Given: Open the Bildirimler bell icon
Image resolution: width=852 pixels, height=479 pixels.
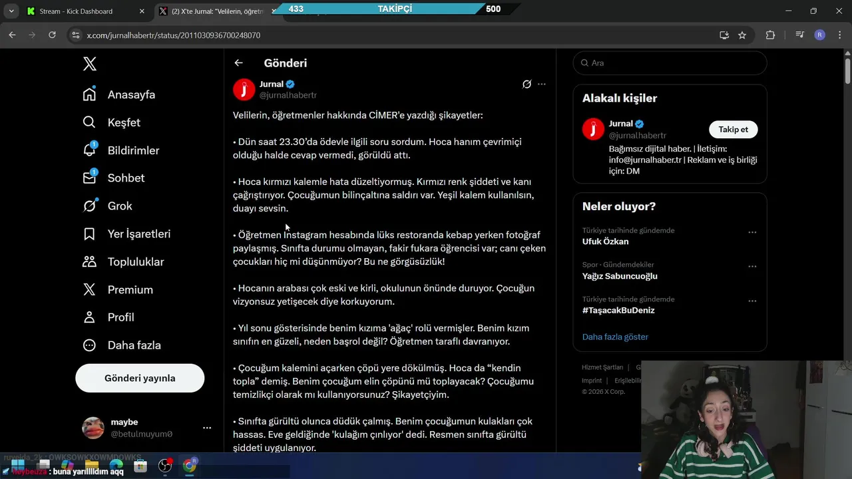Looking at the screenshot, I should (89, 150).
